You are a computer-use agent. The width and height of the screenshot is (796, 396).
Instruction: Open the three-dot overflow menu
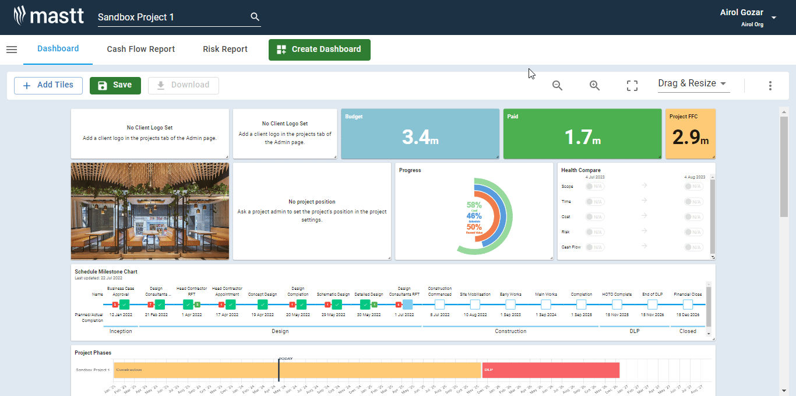pyautogui.click(x=770, y=85)
